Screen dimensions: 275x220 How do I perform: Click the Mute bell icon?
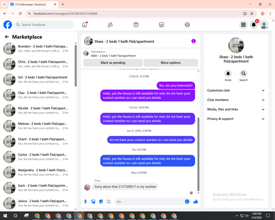[x=228, y=74]
